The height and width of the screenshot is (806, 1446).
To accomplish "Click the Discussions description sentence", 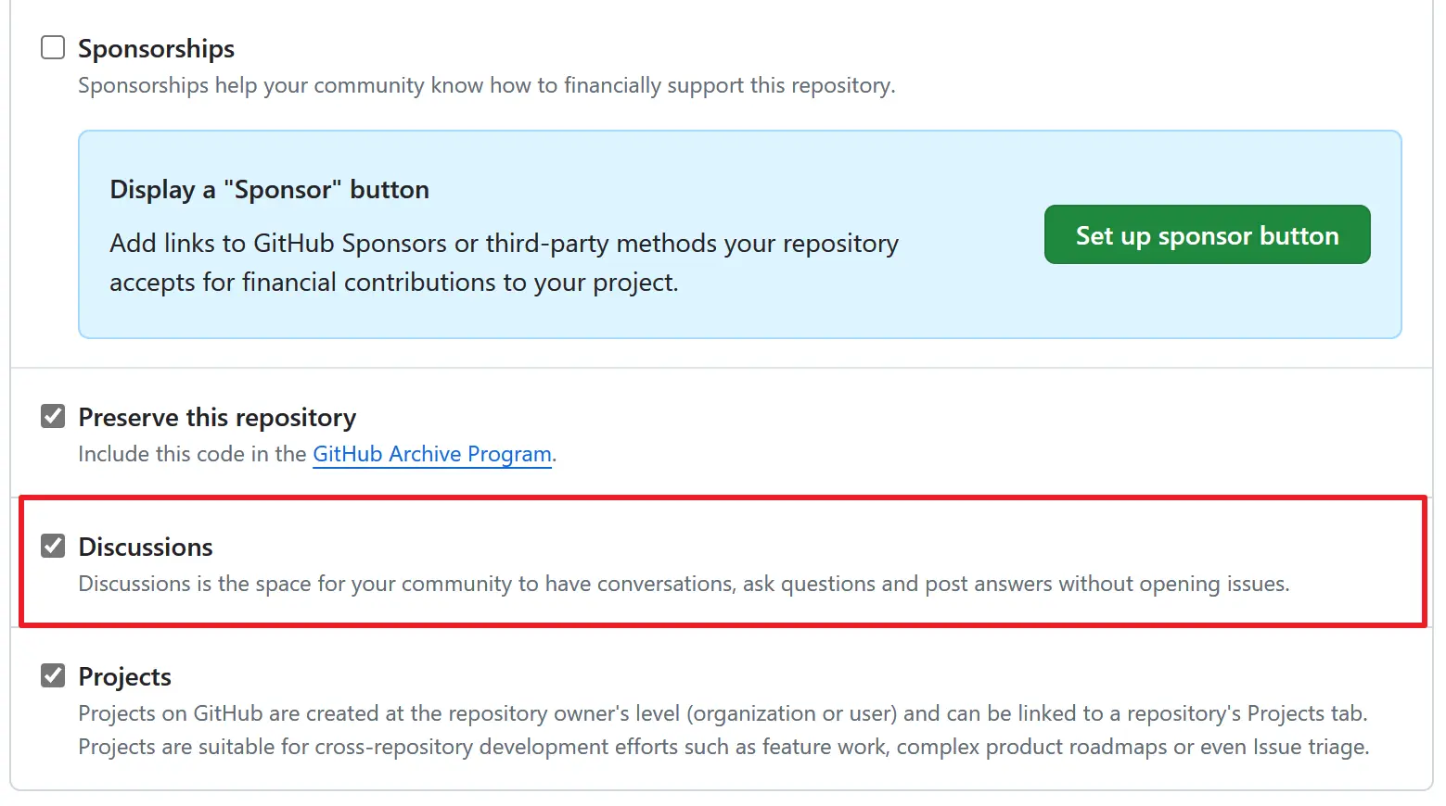I will 684,584.
